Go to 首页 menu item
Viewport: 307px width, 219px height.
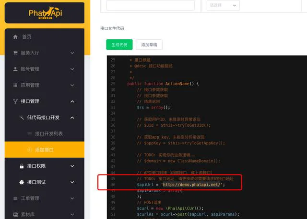tap(45, 37)
